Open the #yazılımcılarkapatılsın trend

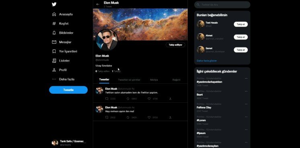click(209, 82)
